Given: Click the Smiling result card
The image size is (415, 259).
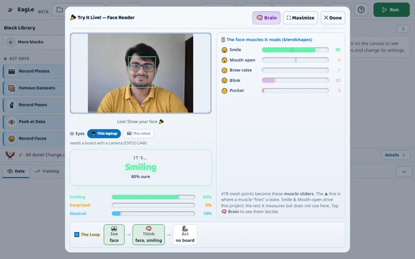Looking at the screenshot, I should click(141, 168).
